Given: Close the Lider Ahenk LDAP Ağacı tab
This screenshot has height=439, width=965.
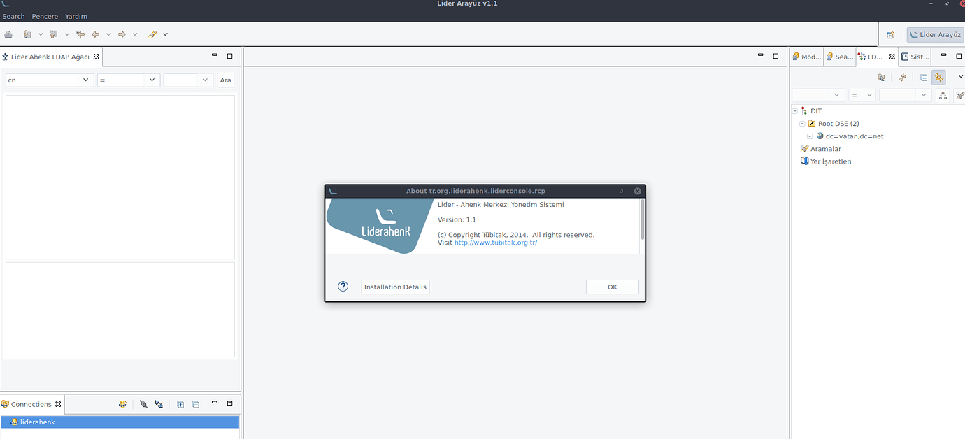Looking at the screenshot, I should click(x=96, y=57).
